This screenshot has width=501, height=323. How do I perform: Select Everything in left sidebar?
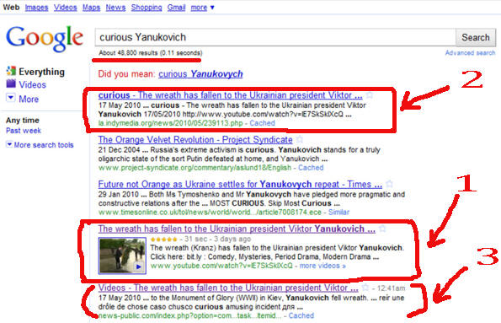tap(41, 72)
